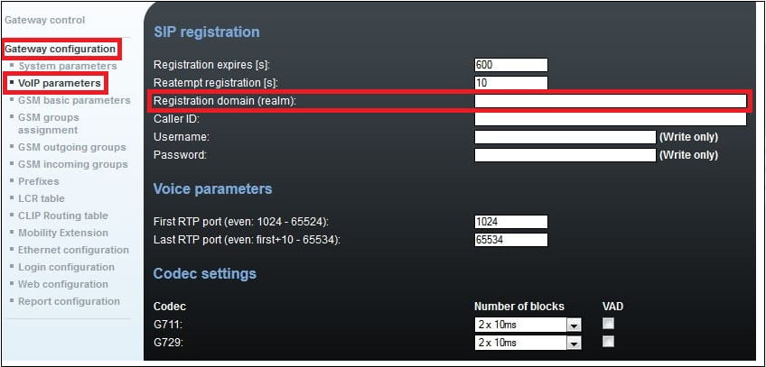This screenshot has height=367, width=766.
Task: Open G711 number of blocks dropdown
Action: coord(528,325)
